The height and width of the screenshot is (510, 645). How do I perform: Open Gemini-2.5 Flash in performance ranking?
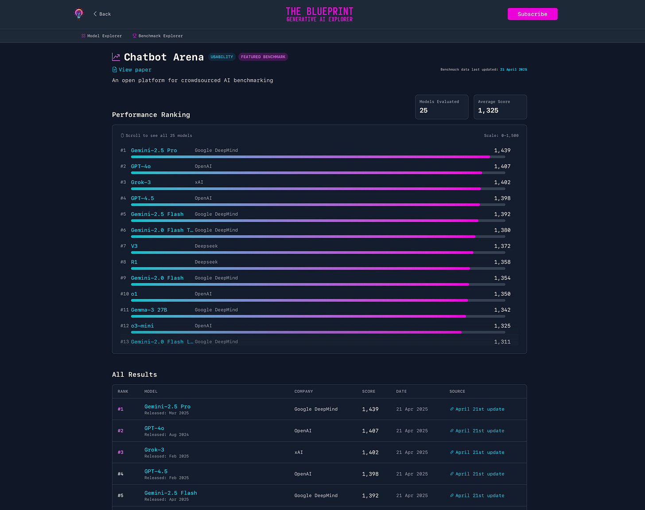coord(157,214)
